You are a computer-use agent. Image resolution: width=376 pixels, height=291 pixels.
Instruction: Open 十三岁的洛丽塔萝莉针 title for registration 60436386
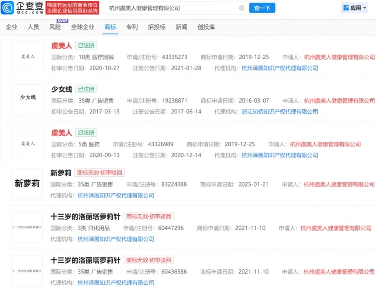coord(86,260)
